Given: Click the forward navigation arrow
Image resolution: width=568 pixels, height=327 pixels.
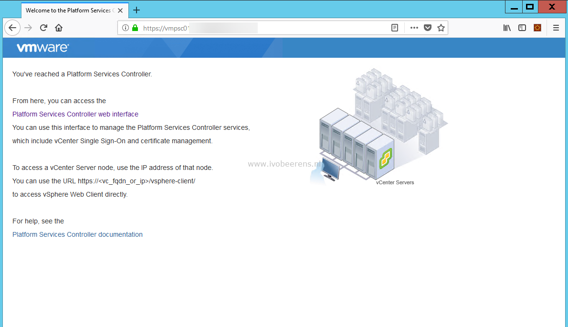Looking at the screenshot, I should (28, 28).
